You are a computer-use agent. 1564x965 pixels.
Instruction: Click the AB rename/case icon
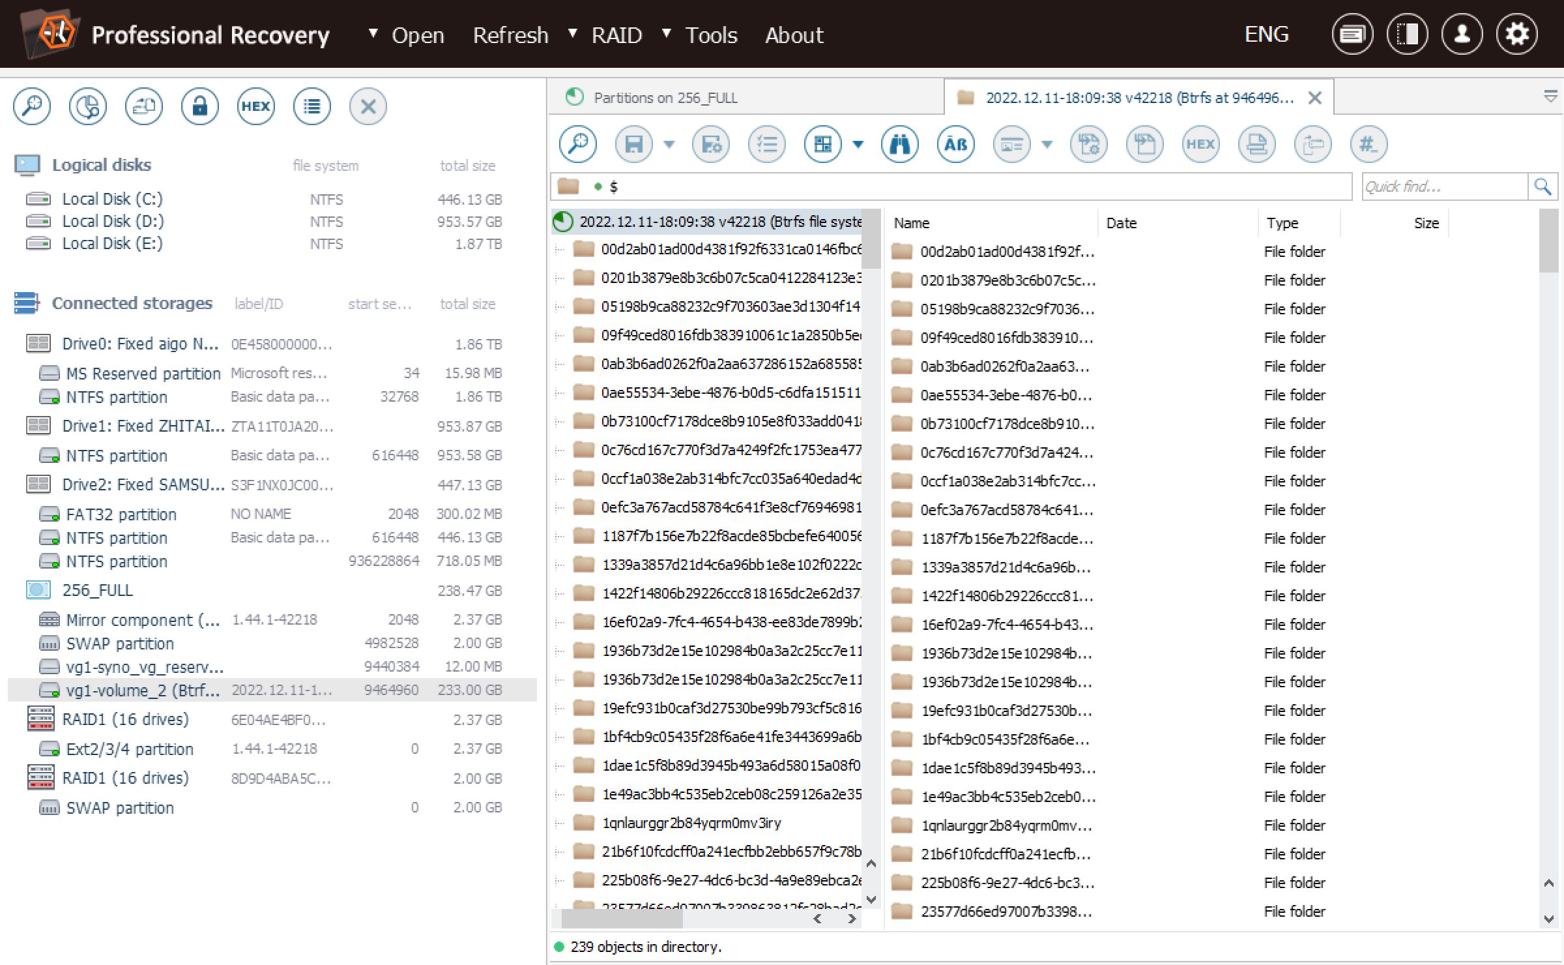coord(956,144)
